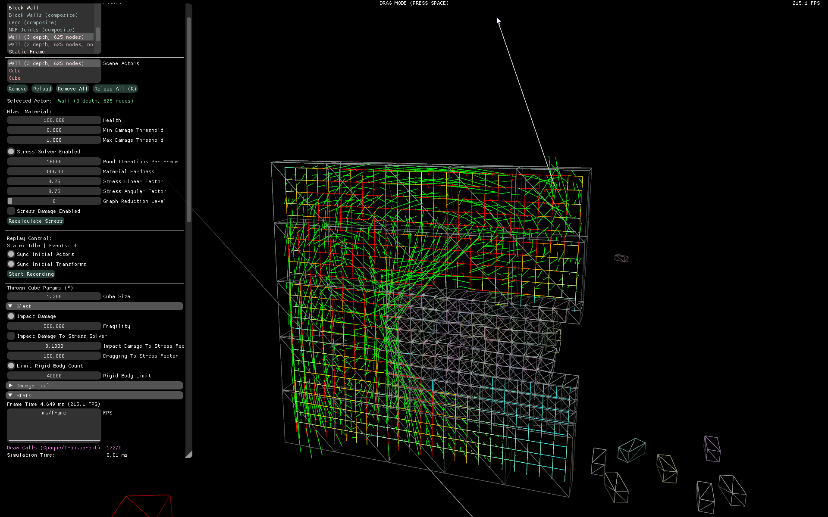Toggle Sync Initial Actors option
This screenshot has height=517, width=828.
[11, 254]
